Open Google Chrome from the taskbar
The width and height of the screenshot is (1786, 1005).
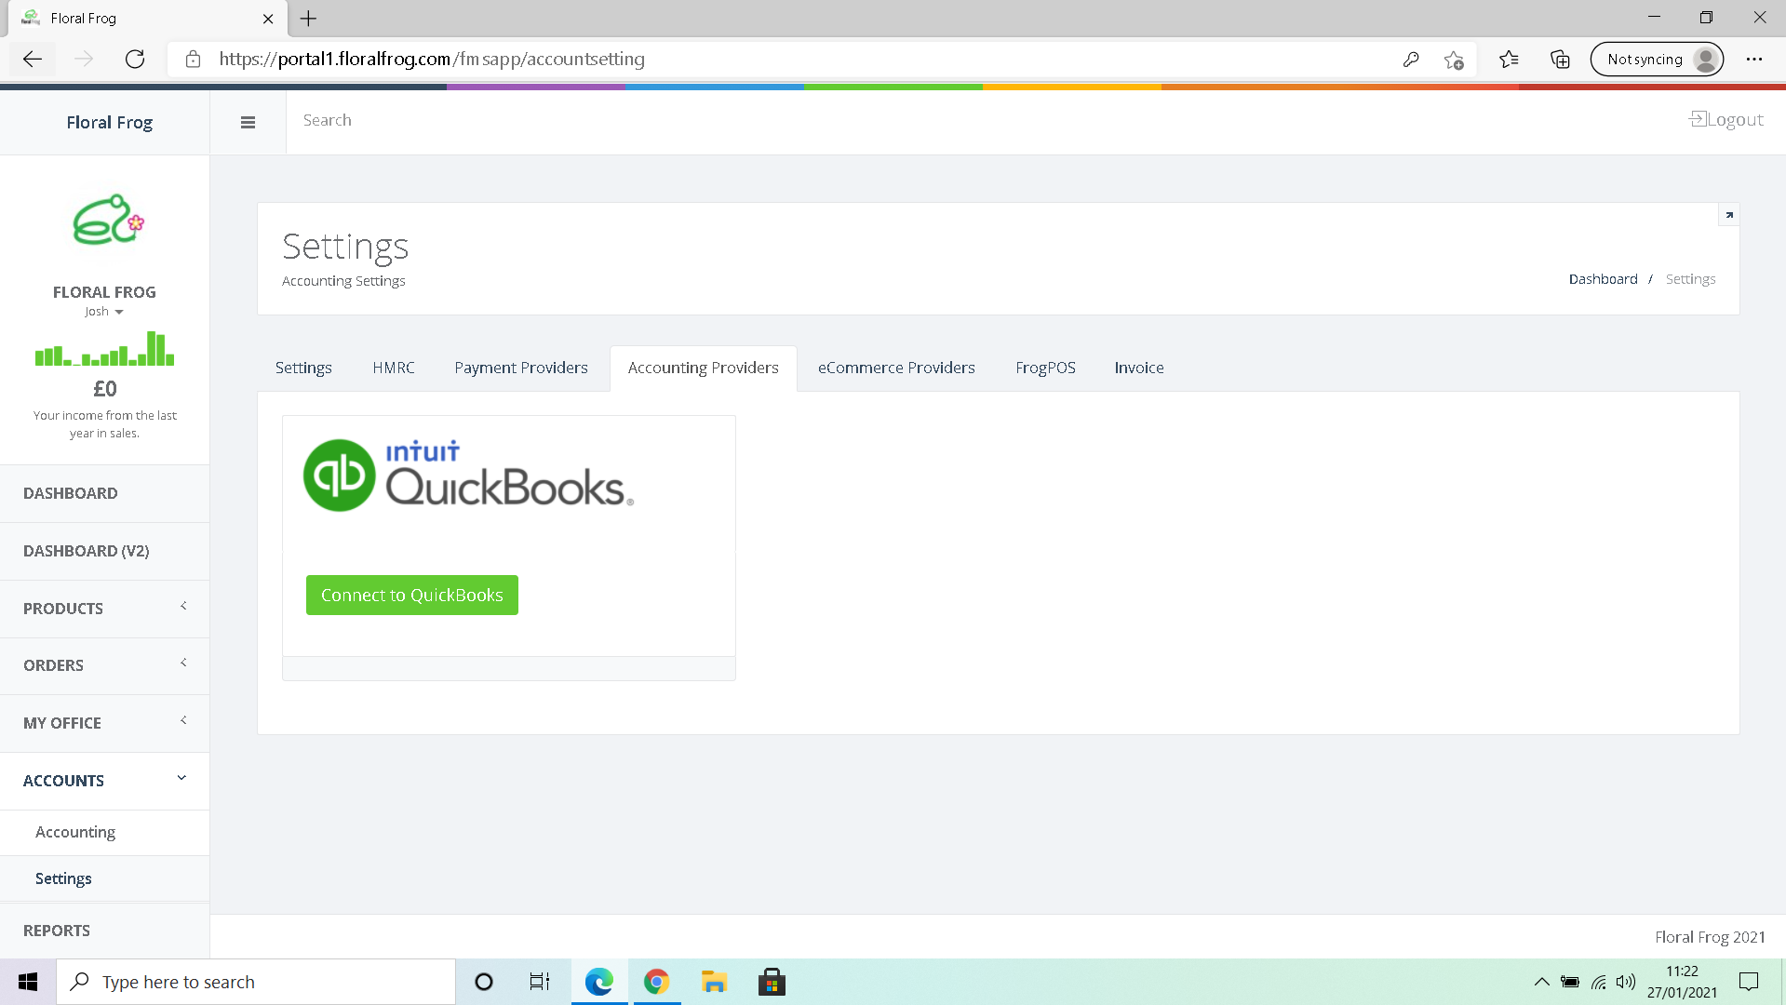tap(656, 982)
